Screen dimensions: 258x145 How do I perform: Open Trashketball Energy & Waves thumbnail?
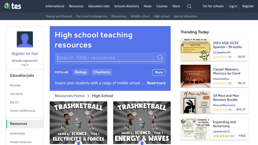pos(142,122)
